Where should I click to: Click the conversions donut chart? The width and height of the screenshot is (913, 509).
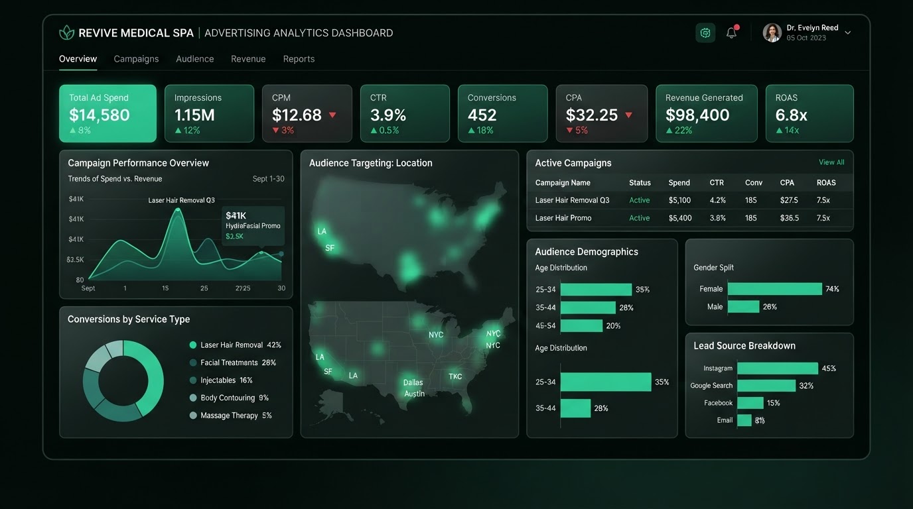click(x=123, y=381)
